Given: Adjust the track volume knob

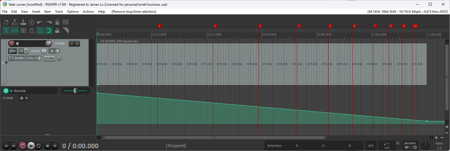Looking at the screenshot, I should click(49, 43).
